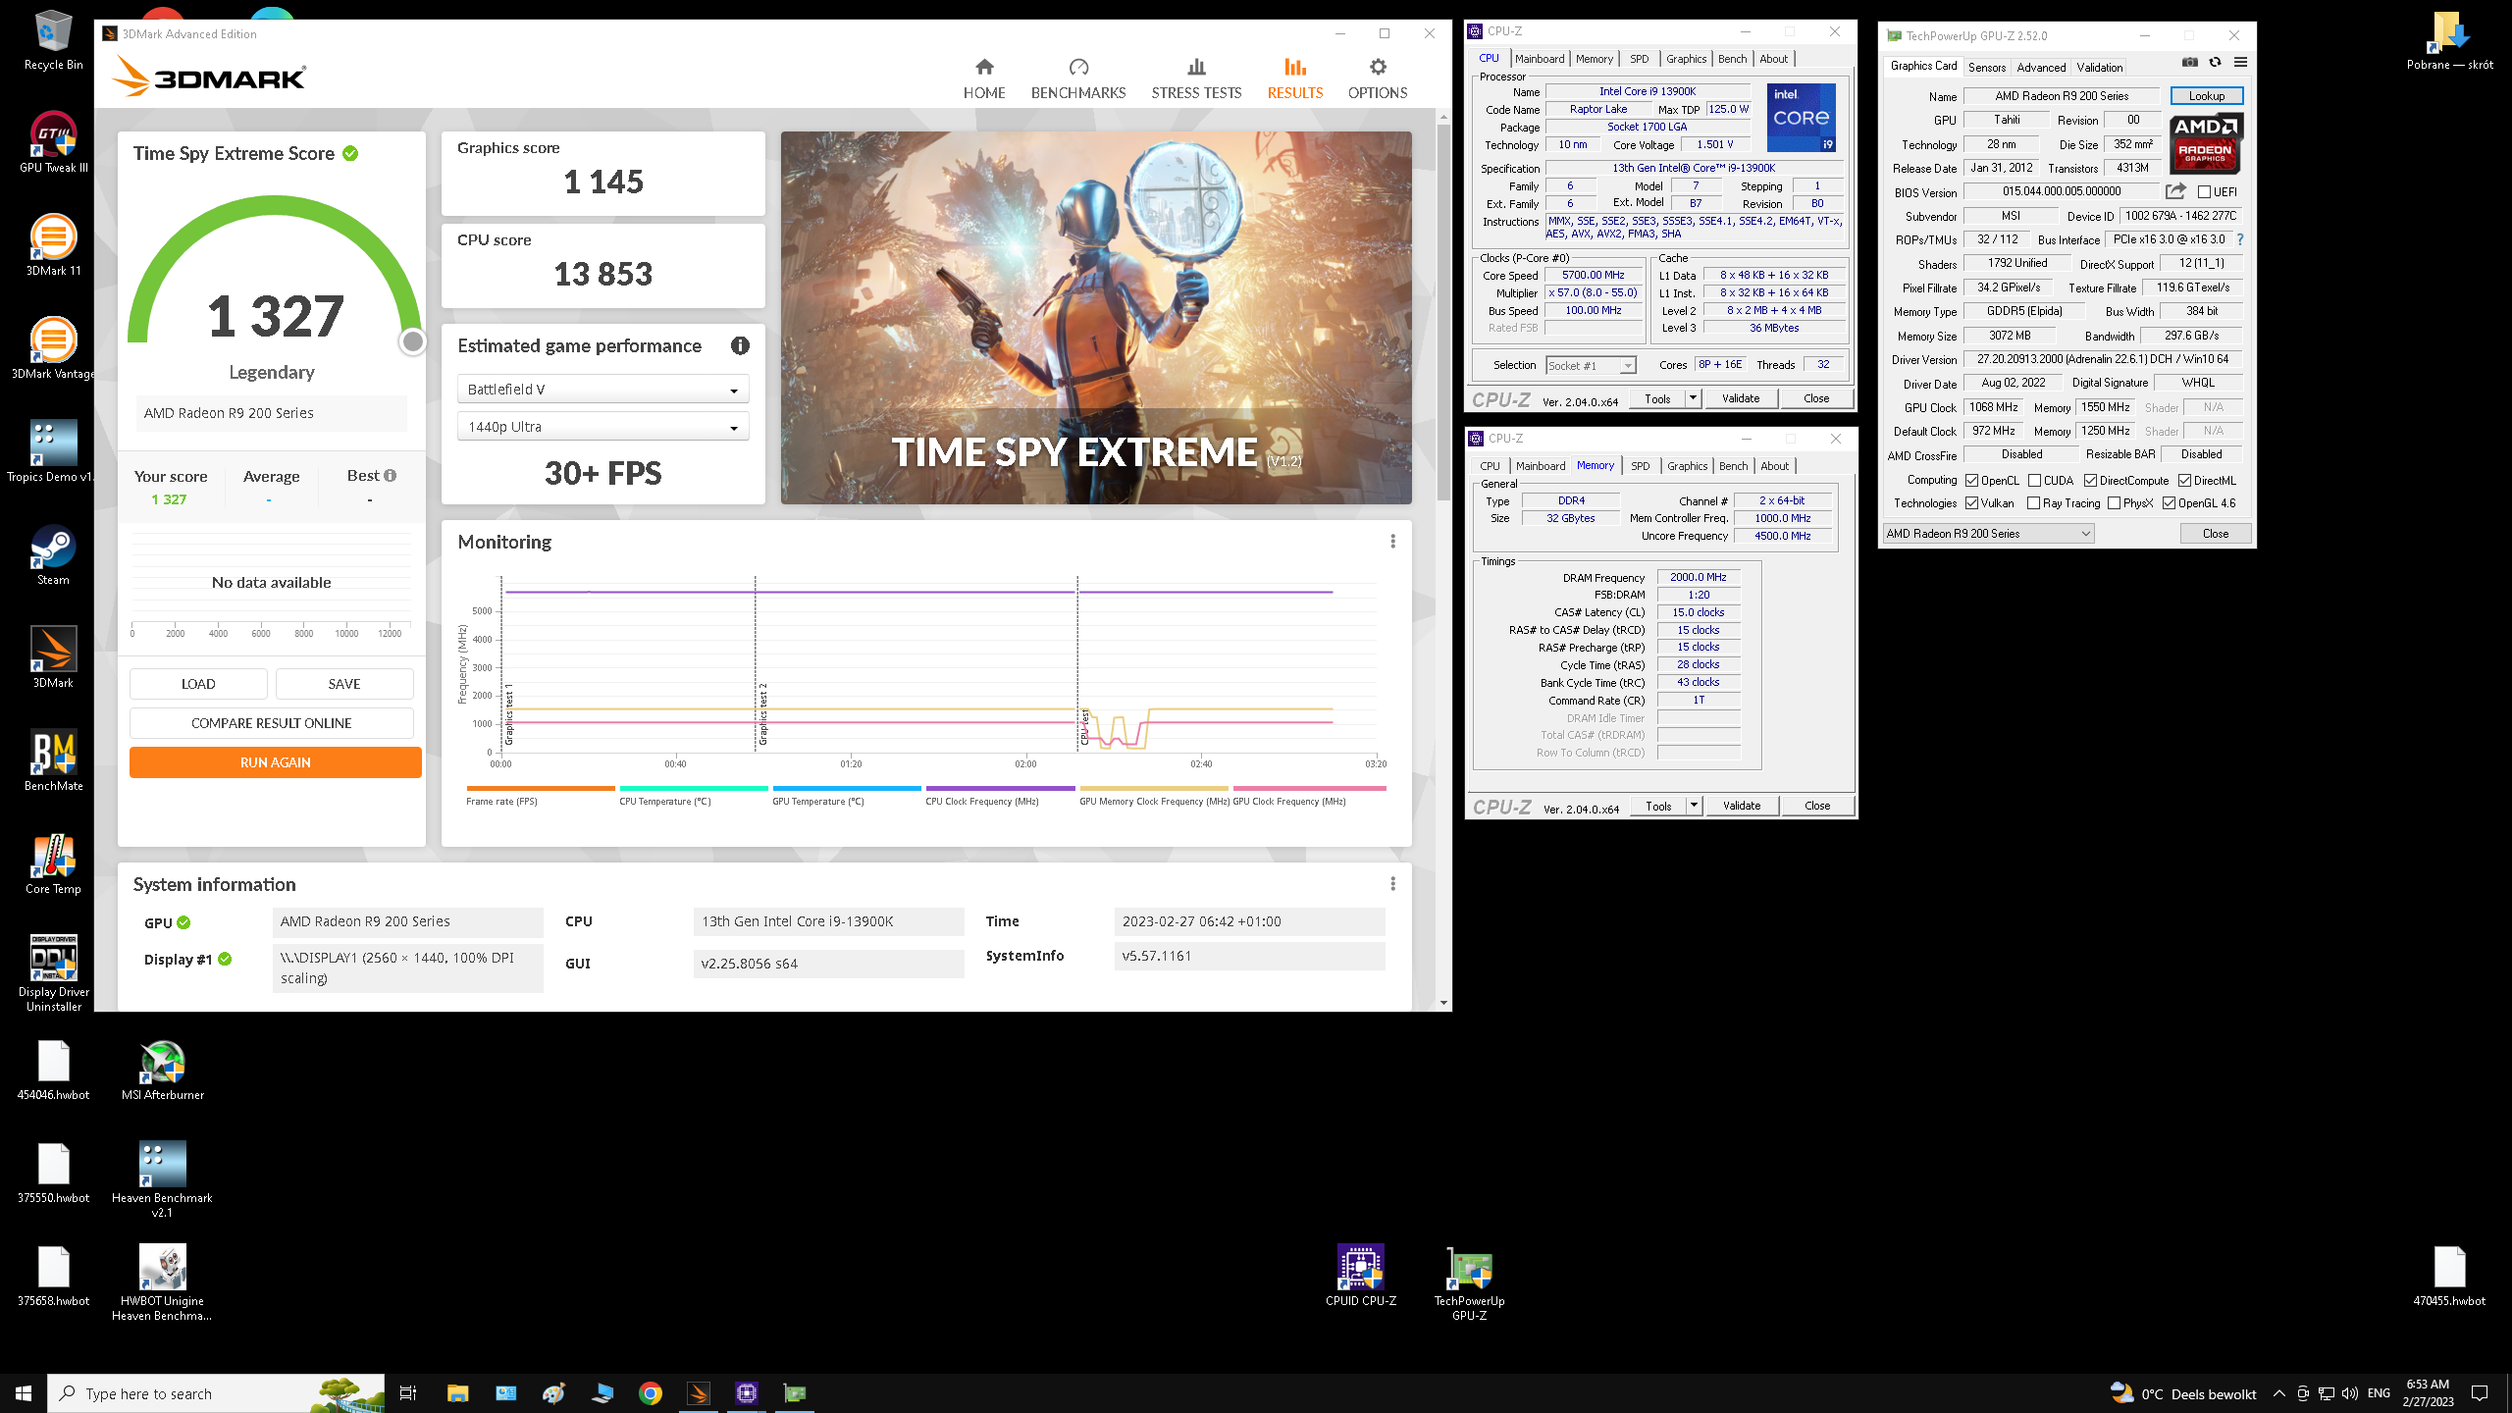Switch to Mainboard tab in upper CPU-Z

1540,59
